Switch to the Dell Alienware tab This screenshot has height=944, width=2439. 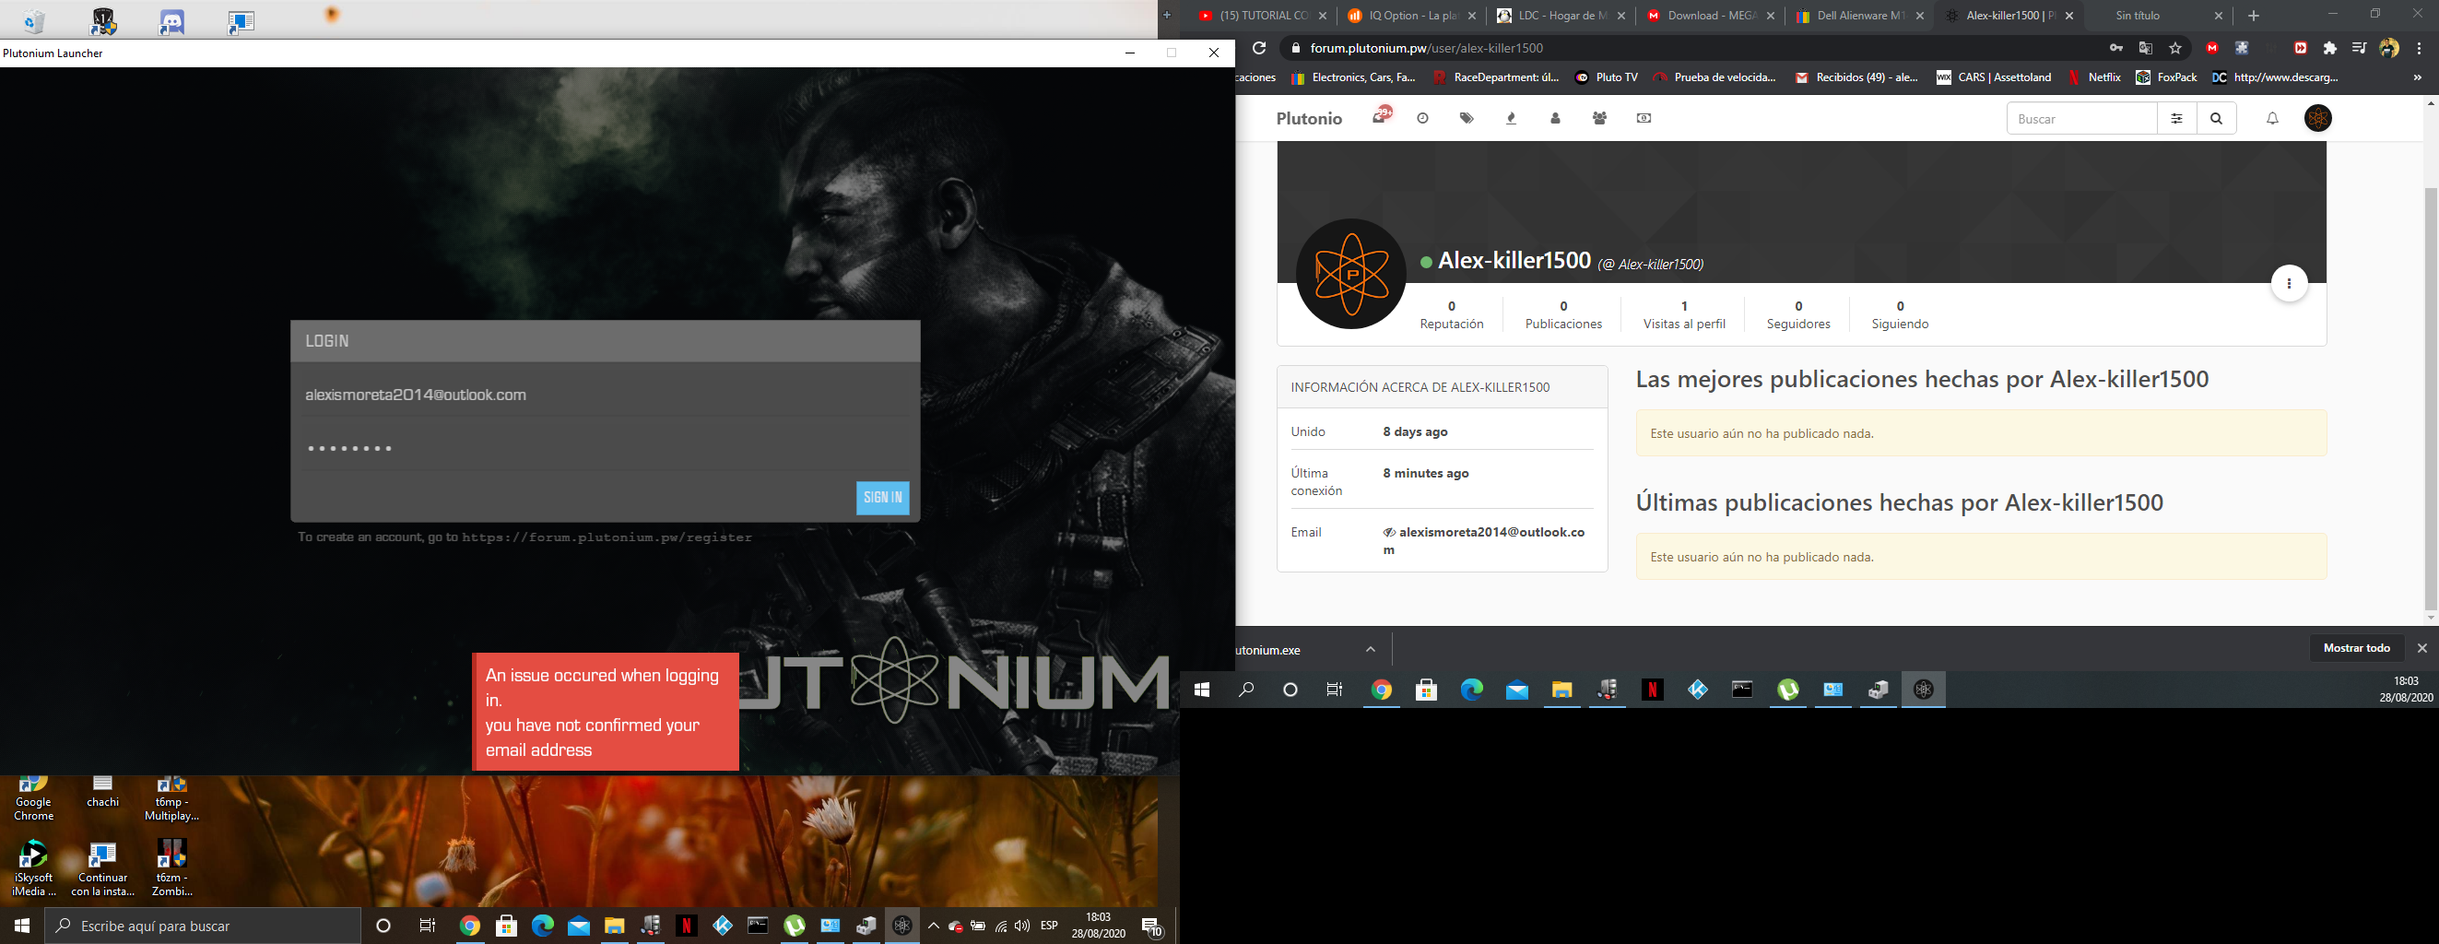[x=1859, y=16]
